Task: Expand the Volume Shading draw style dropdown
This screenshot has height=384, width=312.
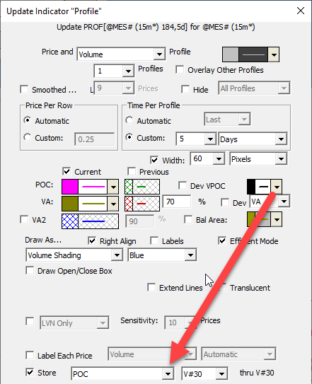Action: (117, 255)
